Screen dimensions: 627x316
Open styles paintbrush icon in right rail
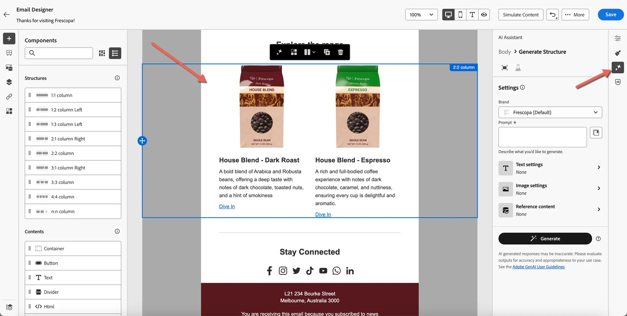(x=618, y=53)
